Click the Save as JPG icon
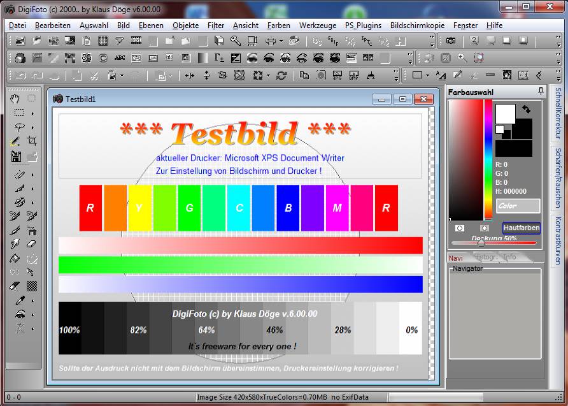The width and height of the screenshot is (568, 406). tap(336, 75)
